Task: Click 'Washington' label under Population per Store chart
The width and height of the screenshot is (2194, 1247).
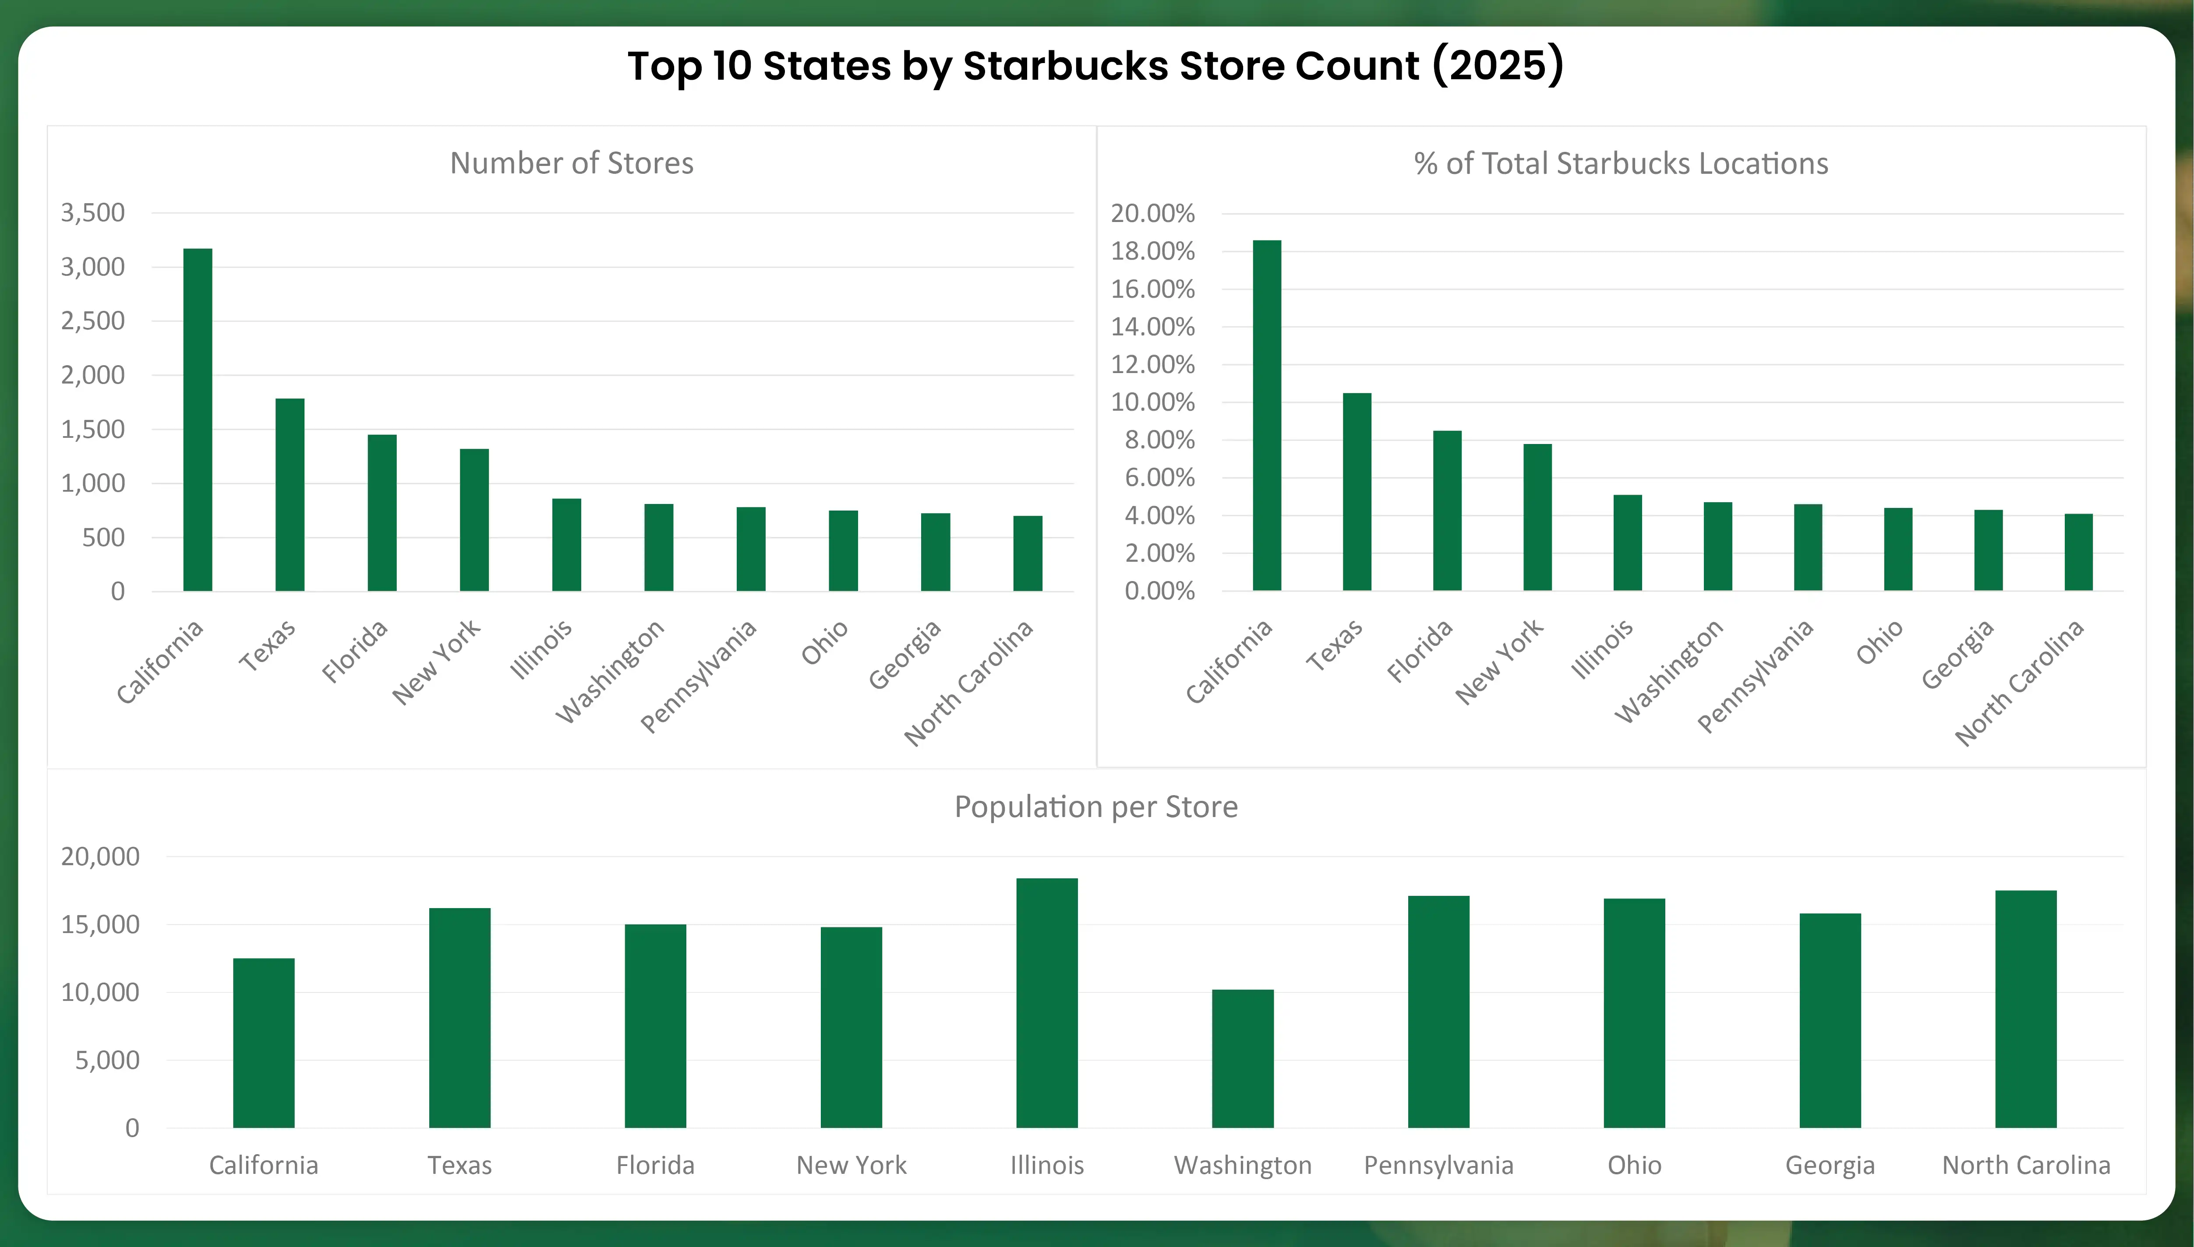Action: pos(1243,1166)
